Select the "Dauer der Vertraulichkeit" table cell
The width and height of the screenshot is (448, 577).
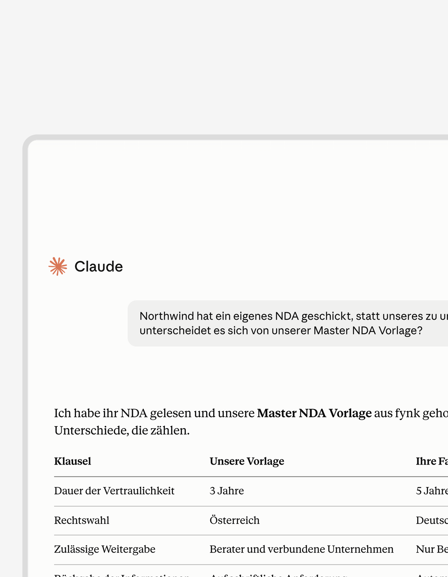coord(114,491)
